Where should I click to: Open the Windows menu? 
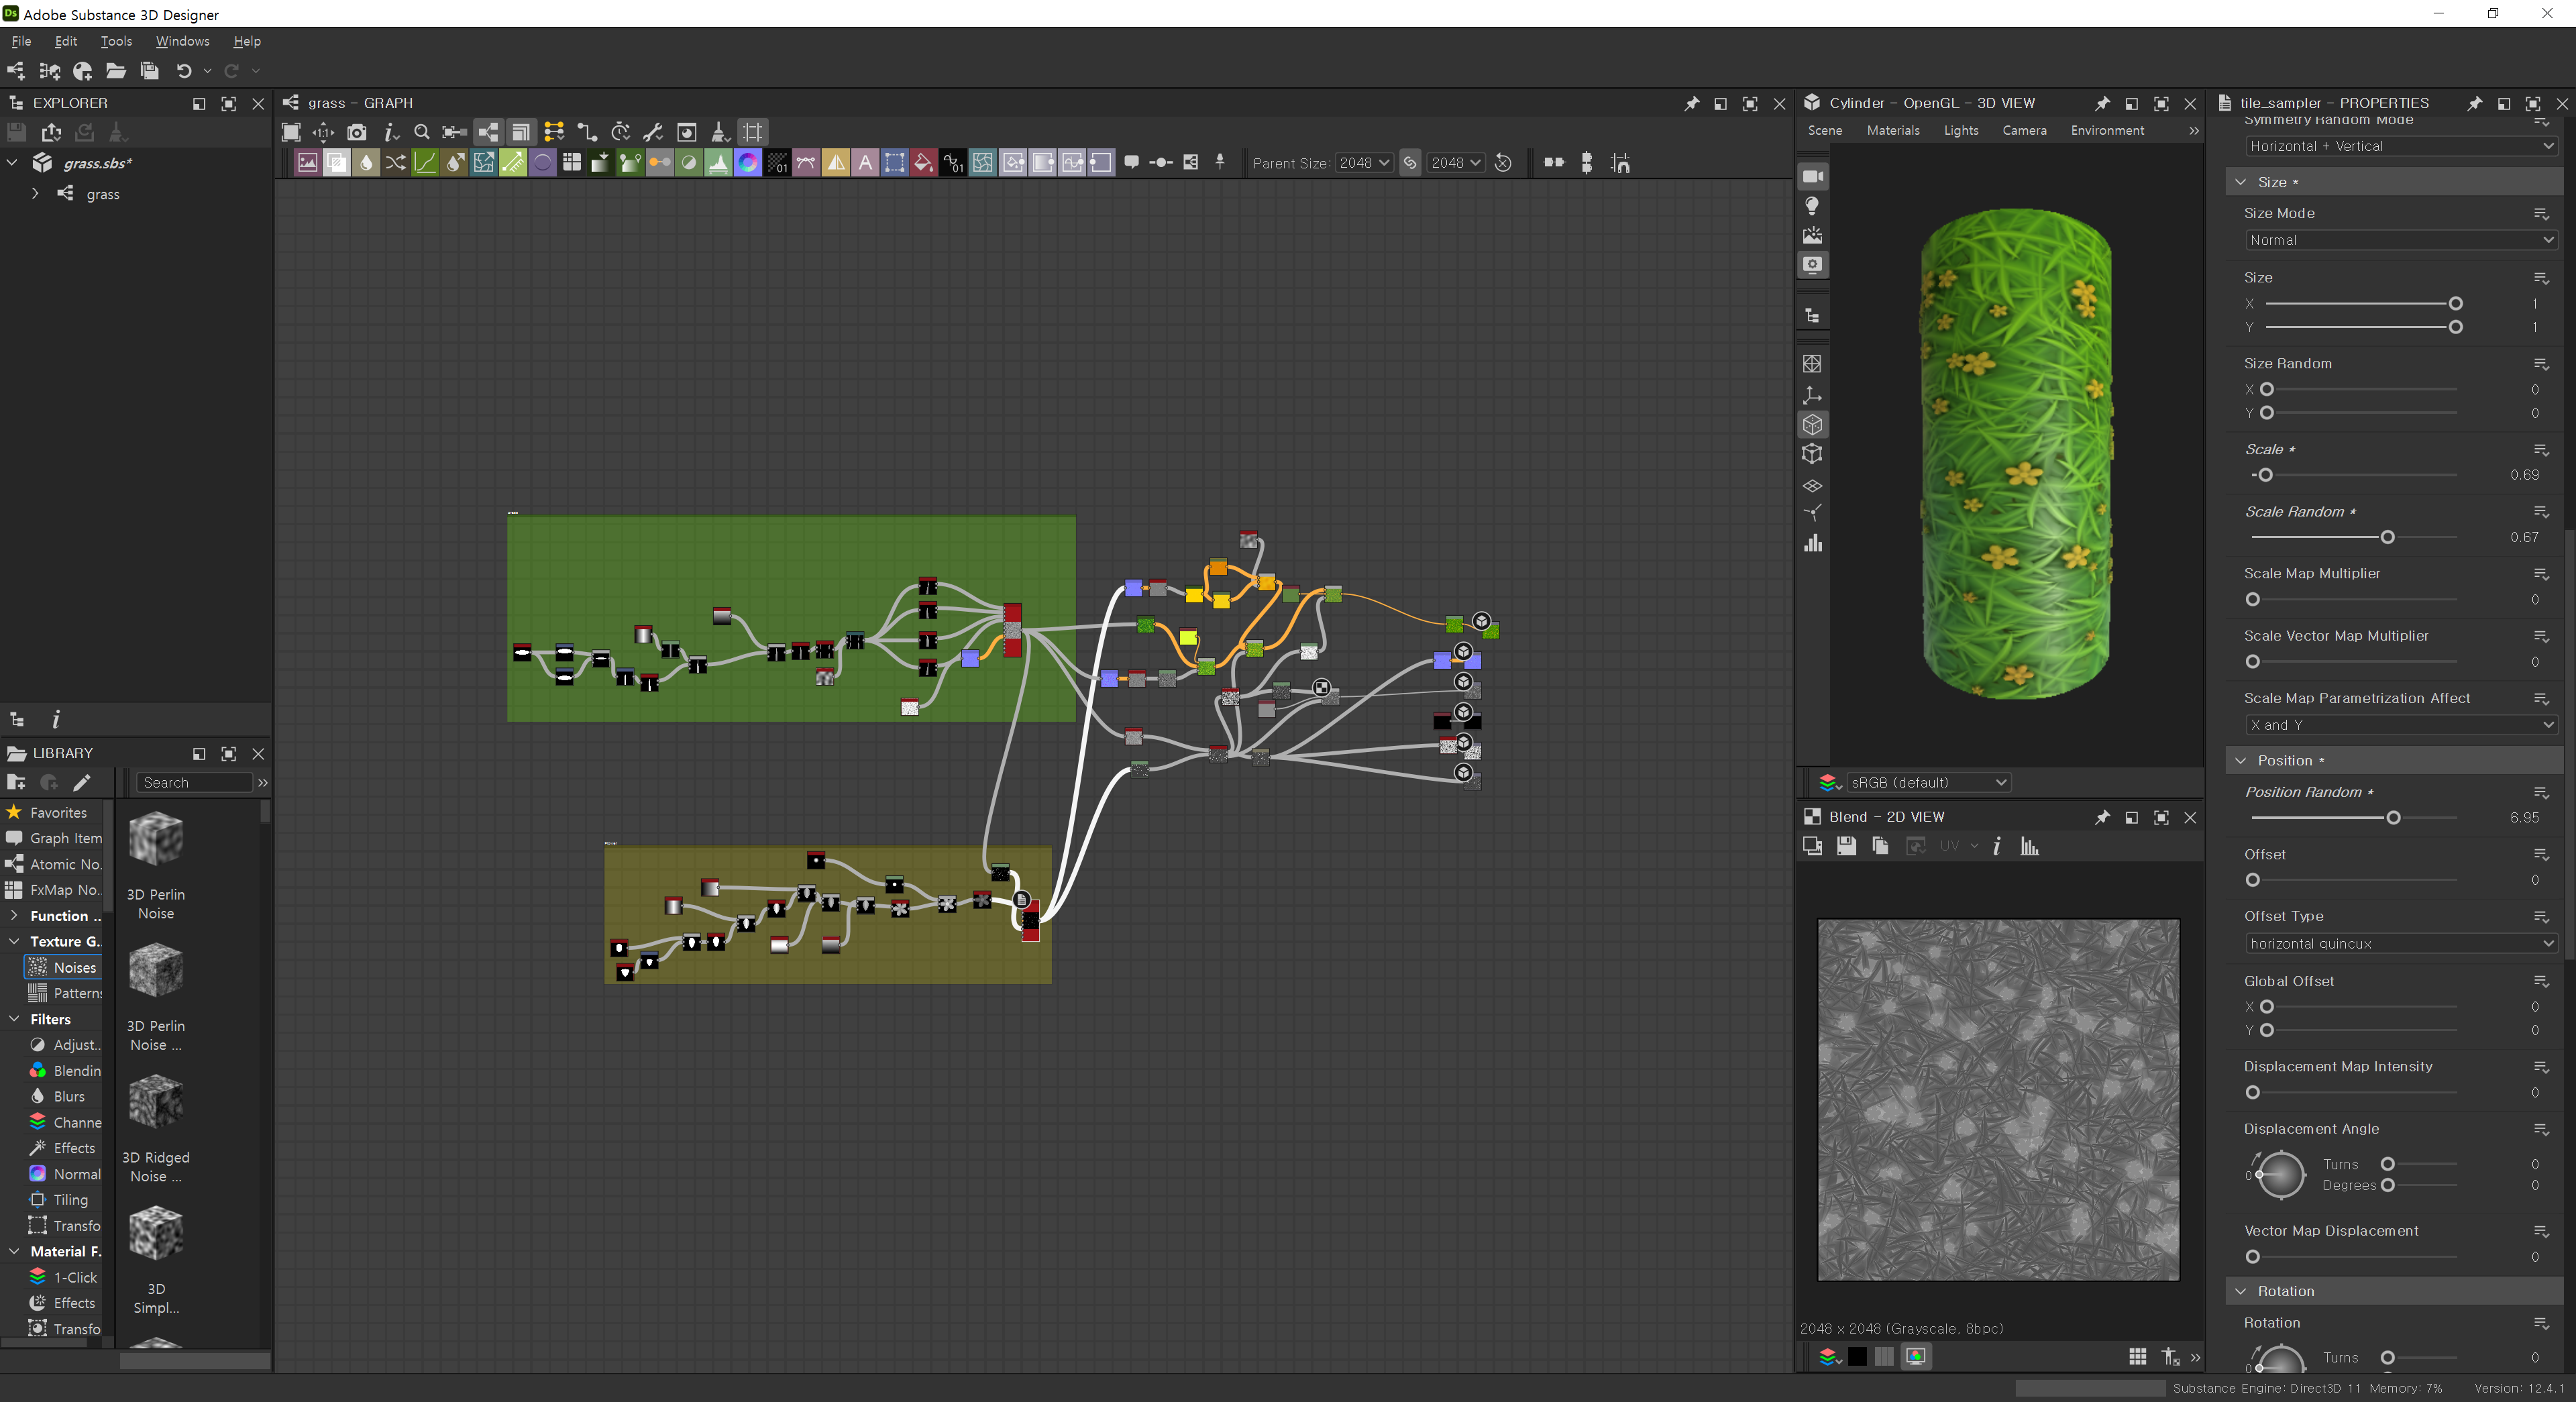182,41
